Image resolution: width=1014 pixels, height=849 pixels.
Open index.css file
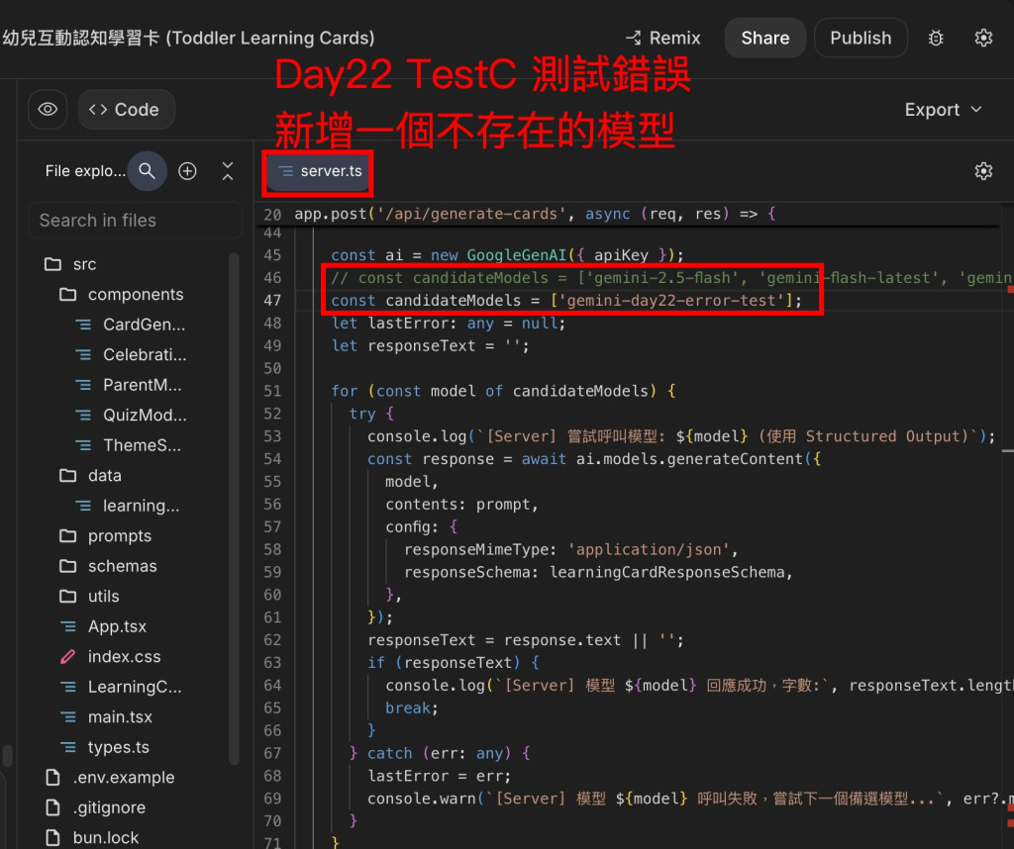[x=110, y=656]
